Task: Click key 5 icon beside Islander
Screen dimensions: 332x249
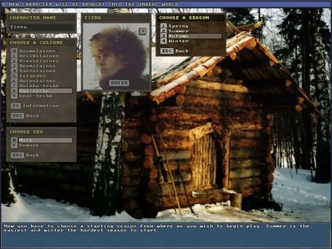Action: pyautogui.click(x=14, y=76)
